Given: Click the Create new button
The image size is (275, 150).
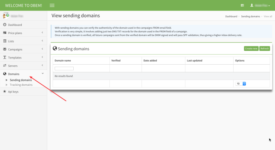Looking at the screenshot, I should click(x=251, y=49).
